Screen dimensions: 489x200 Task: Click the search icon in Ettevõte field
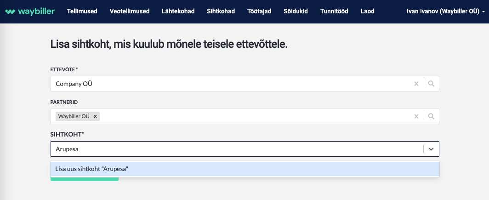[431, 84]
